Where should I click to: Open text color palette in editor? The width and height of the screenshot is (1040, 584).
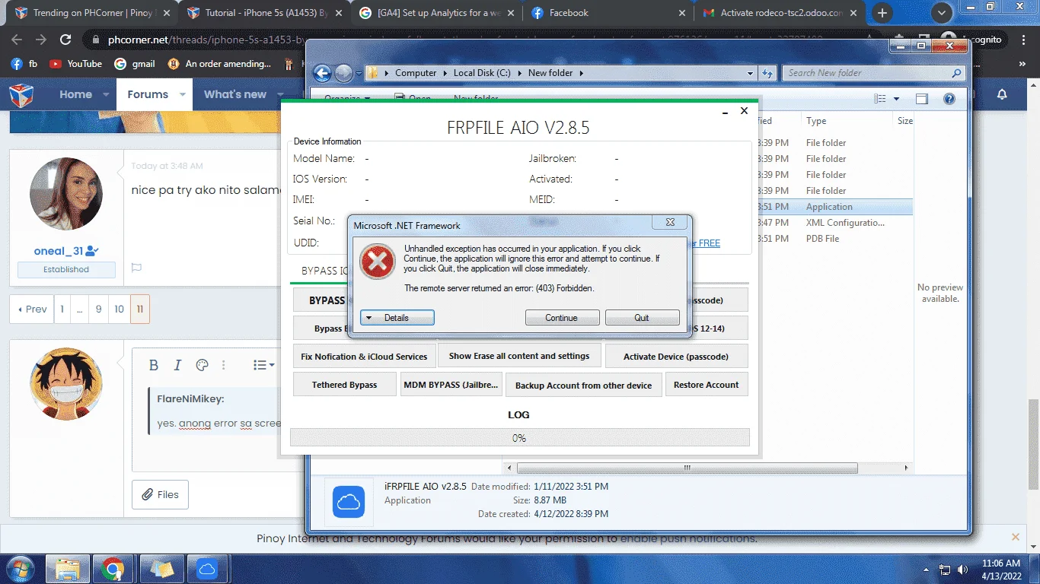[202, 365]
